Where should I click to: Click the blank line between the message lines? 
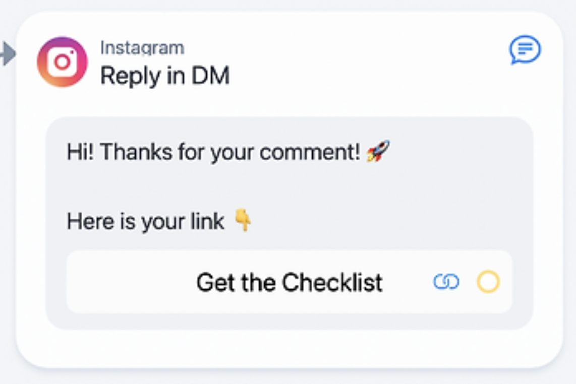(202, 186)
